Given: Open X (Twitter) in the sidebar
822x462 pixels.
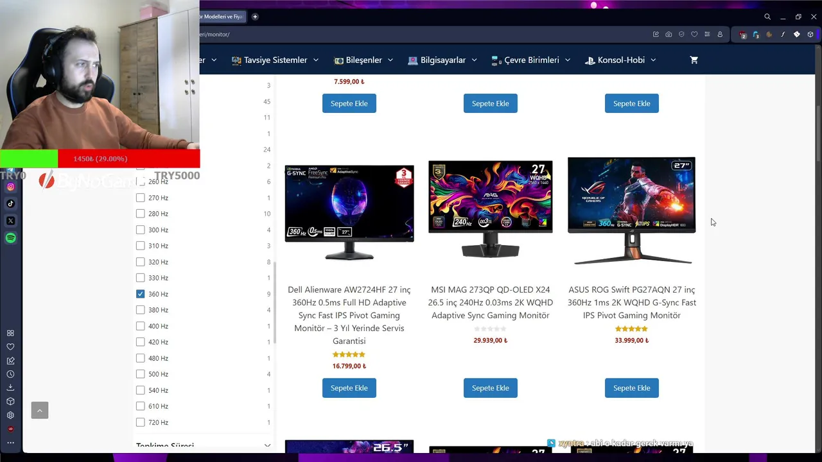Looking at the screenshot, I should click(10, 221).
